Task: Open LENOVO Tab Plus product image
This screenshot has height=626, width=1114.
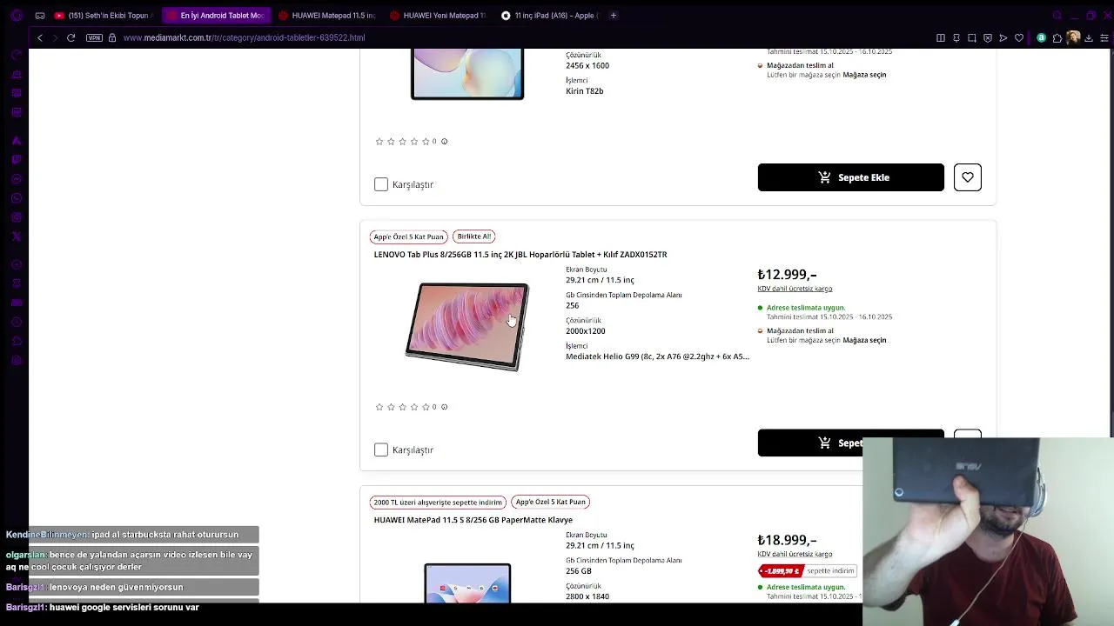Action: tap(467, 327)
